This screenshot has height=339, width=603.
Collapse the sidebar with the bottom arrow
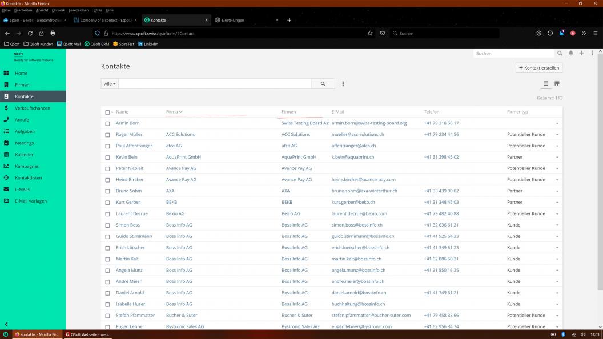(x=6, y=324)
